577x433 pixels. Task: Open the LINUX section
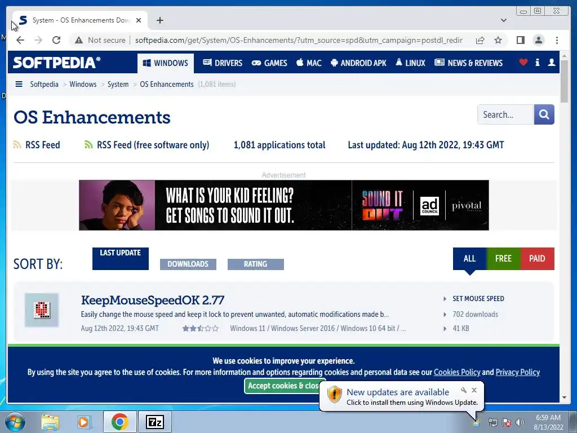[410, 63]
